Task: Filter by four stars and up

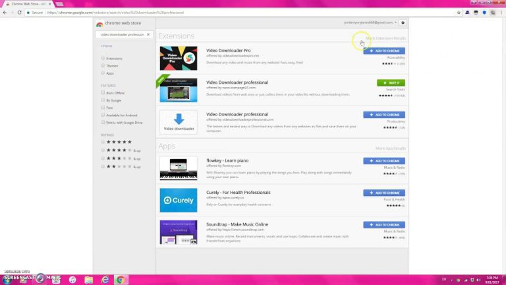Action: [x=103, y=150]
